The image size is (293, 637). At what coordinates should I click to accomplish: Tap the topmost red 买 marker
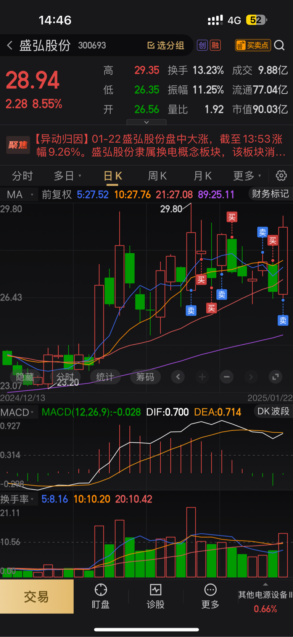coord(232,217)
